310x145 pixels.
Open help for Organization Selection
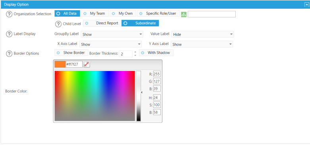click(x=9, y=14)
